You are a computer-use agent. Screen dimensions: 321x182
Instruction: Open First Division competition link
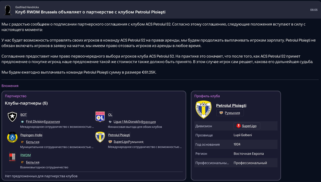pyautogui.click(x=35, y=122)
